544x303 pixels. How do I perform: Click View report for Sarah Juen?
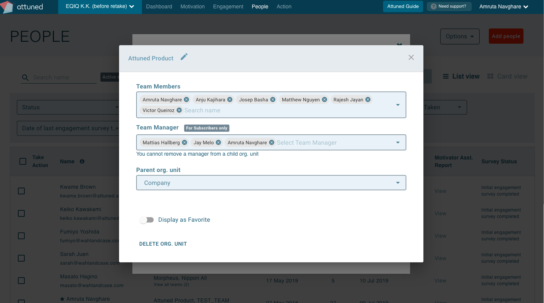pos(440,258)
